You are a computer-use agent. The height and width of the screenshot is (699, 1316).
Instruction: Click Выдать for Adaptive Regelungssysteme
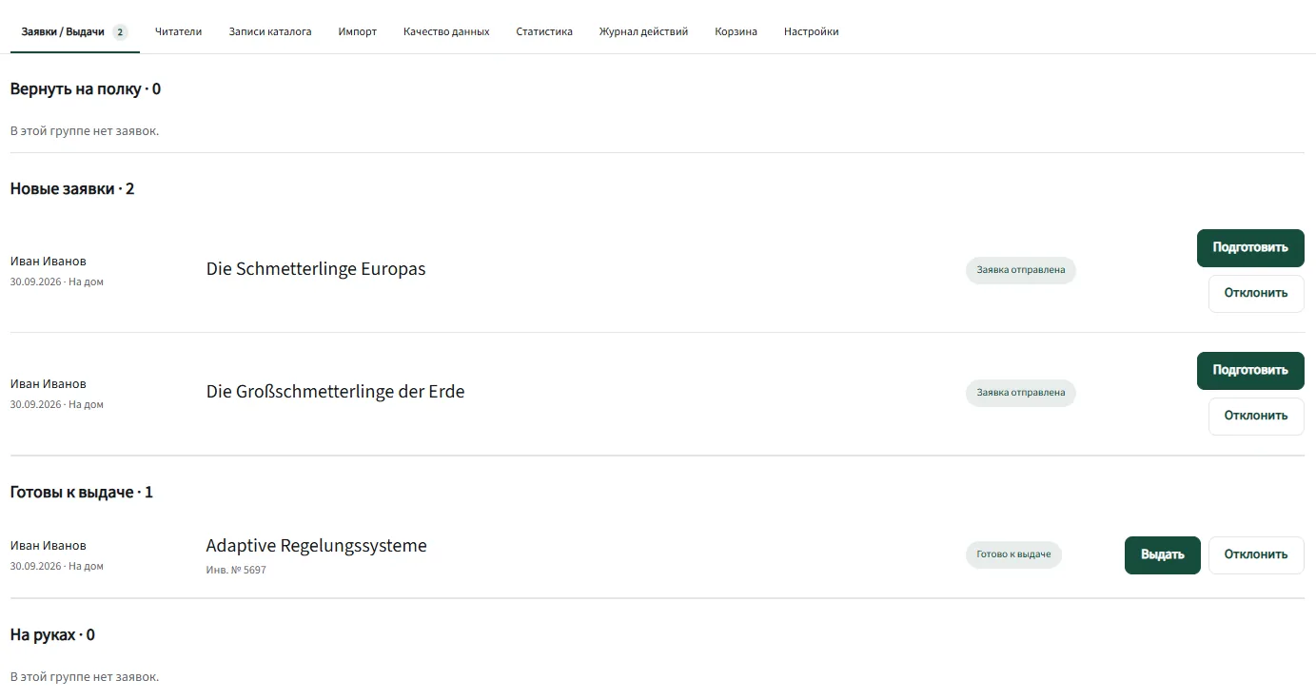pos(1163,554)
